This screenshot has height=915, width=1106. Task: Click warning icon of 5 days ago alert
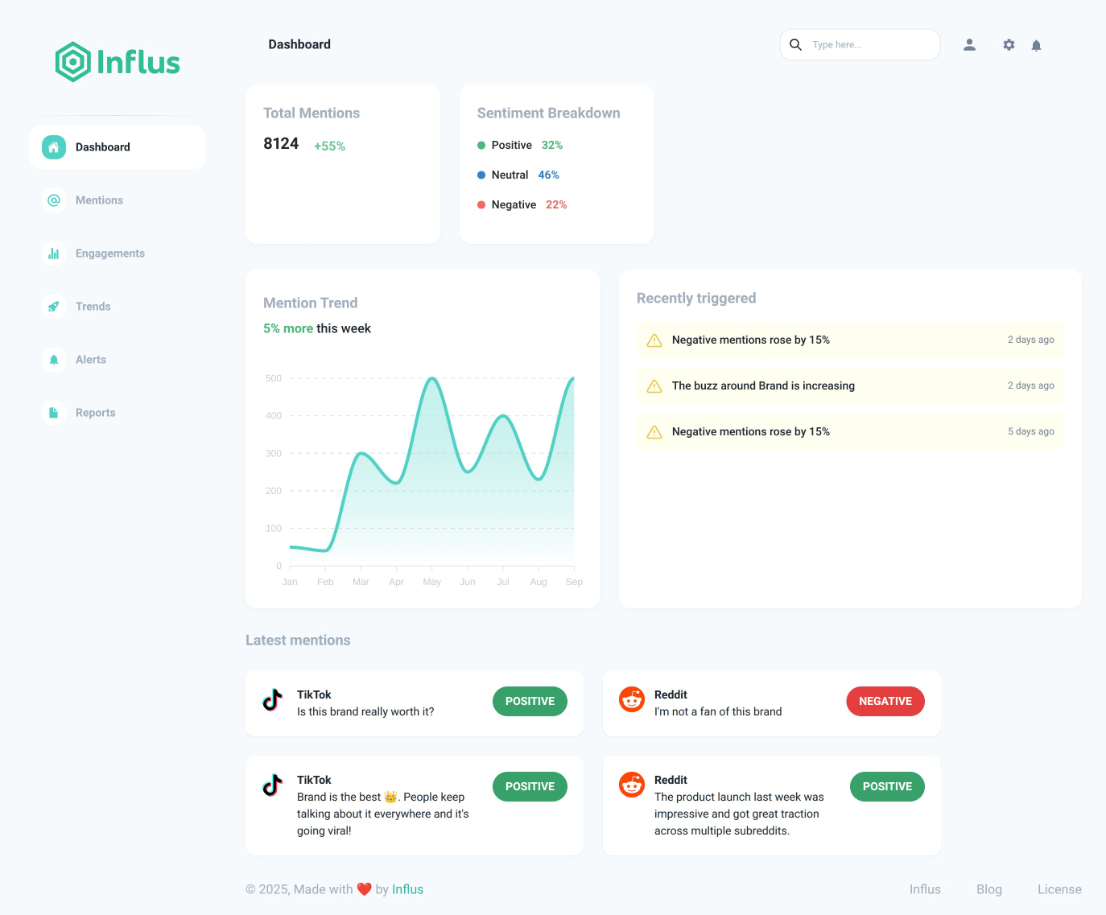(654, 432)
